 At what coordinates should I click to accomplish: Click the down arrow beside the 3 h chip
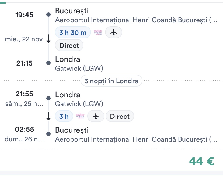point(48,116)
